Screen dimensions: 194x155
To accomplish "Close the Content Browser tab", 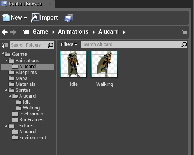I will [50, 4].
